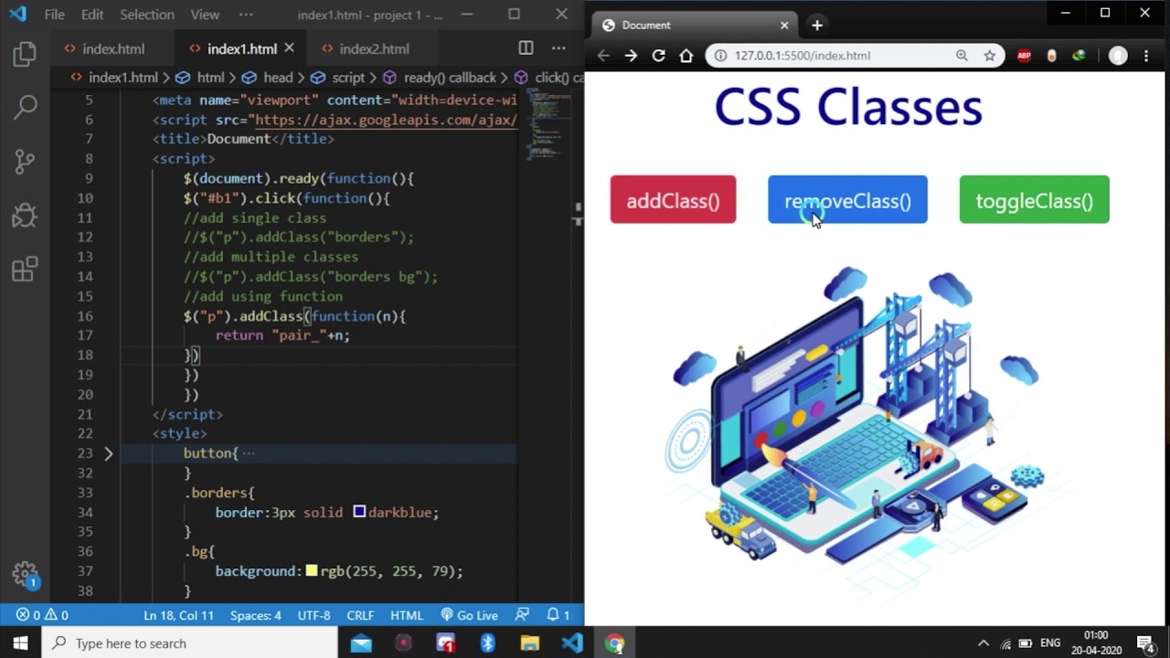The image size is (1170, 658).
Task: Open the Mail app in the taskbar
Action: (361, 643)
